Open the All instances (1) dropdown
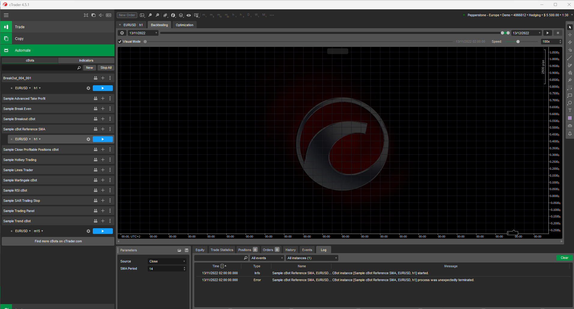Viewport: 574px width, 309px height. 312,258
